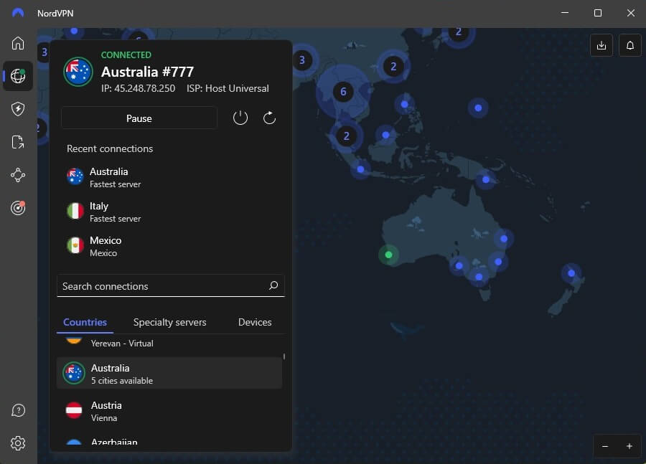
Task: Reconnect to recent Australia Fastest server
Action: coord(171,177)
